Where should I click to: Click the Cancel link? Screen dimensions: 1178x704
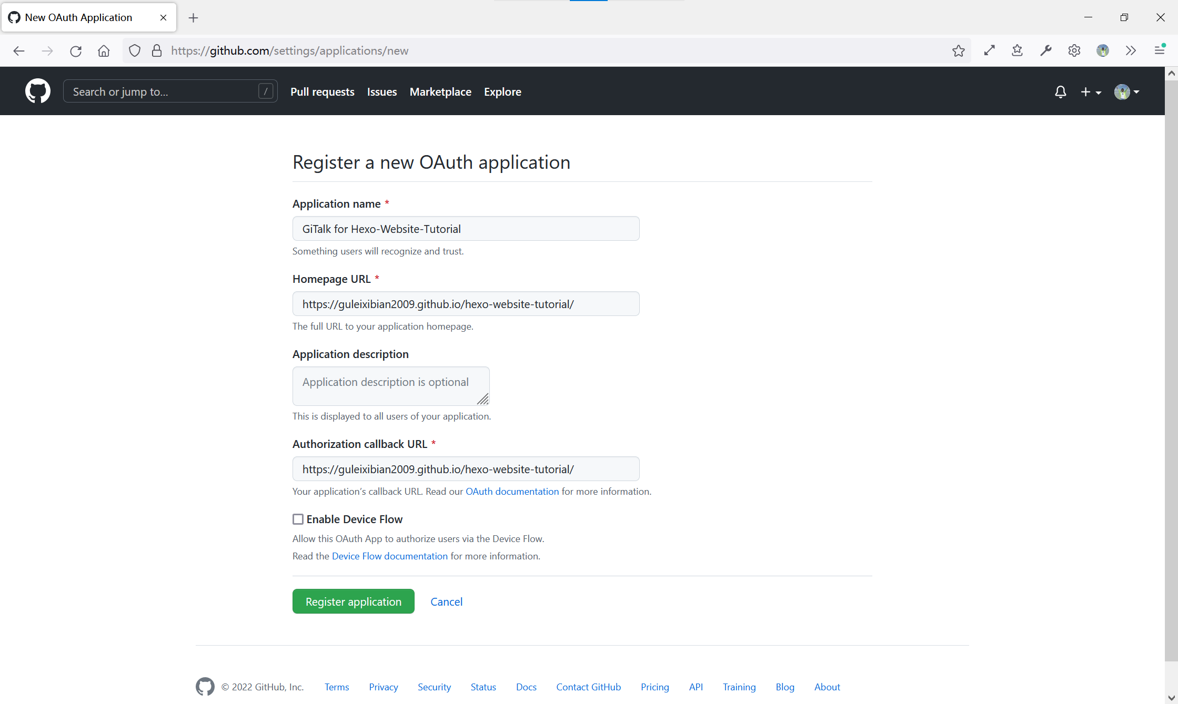[446, 602]
